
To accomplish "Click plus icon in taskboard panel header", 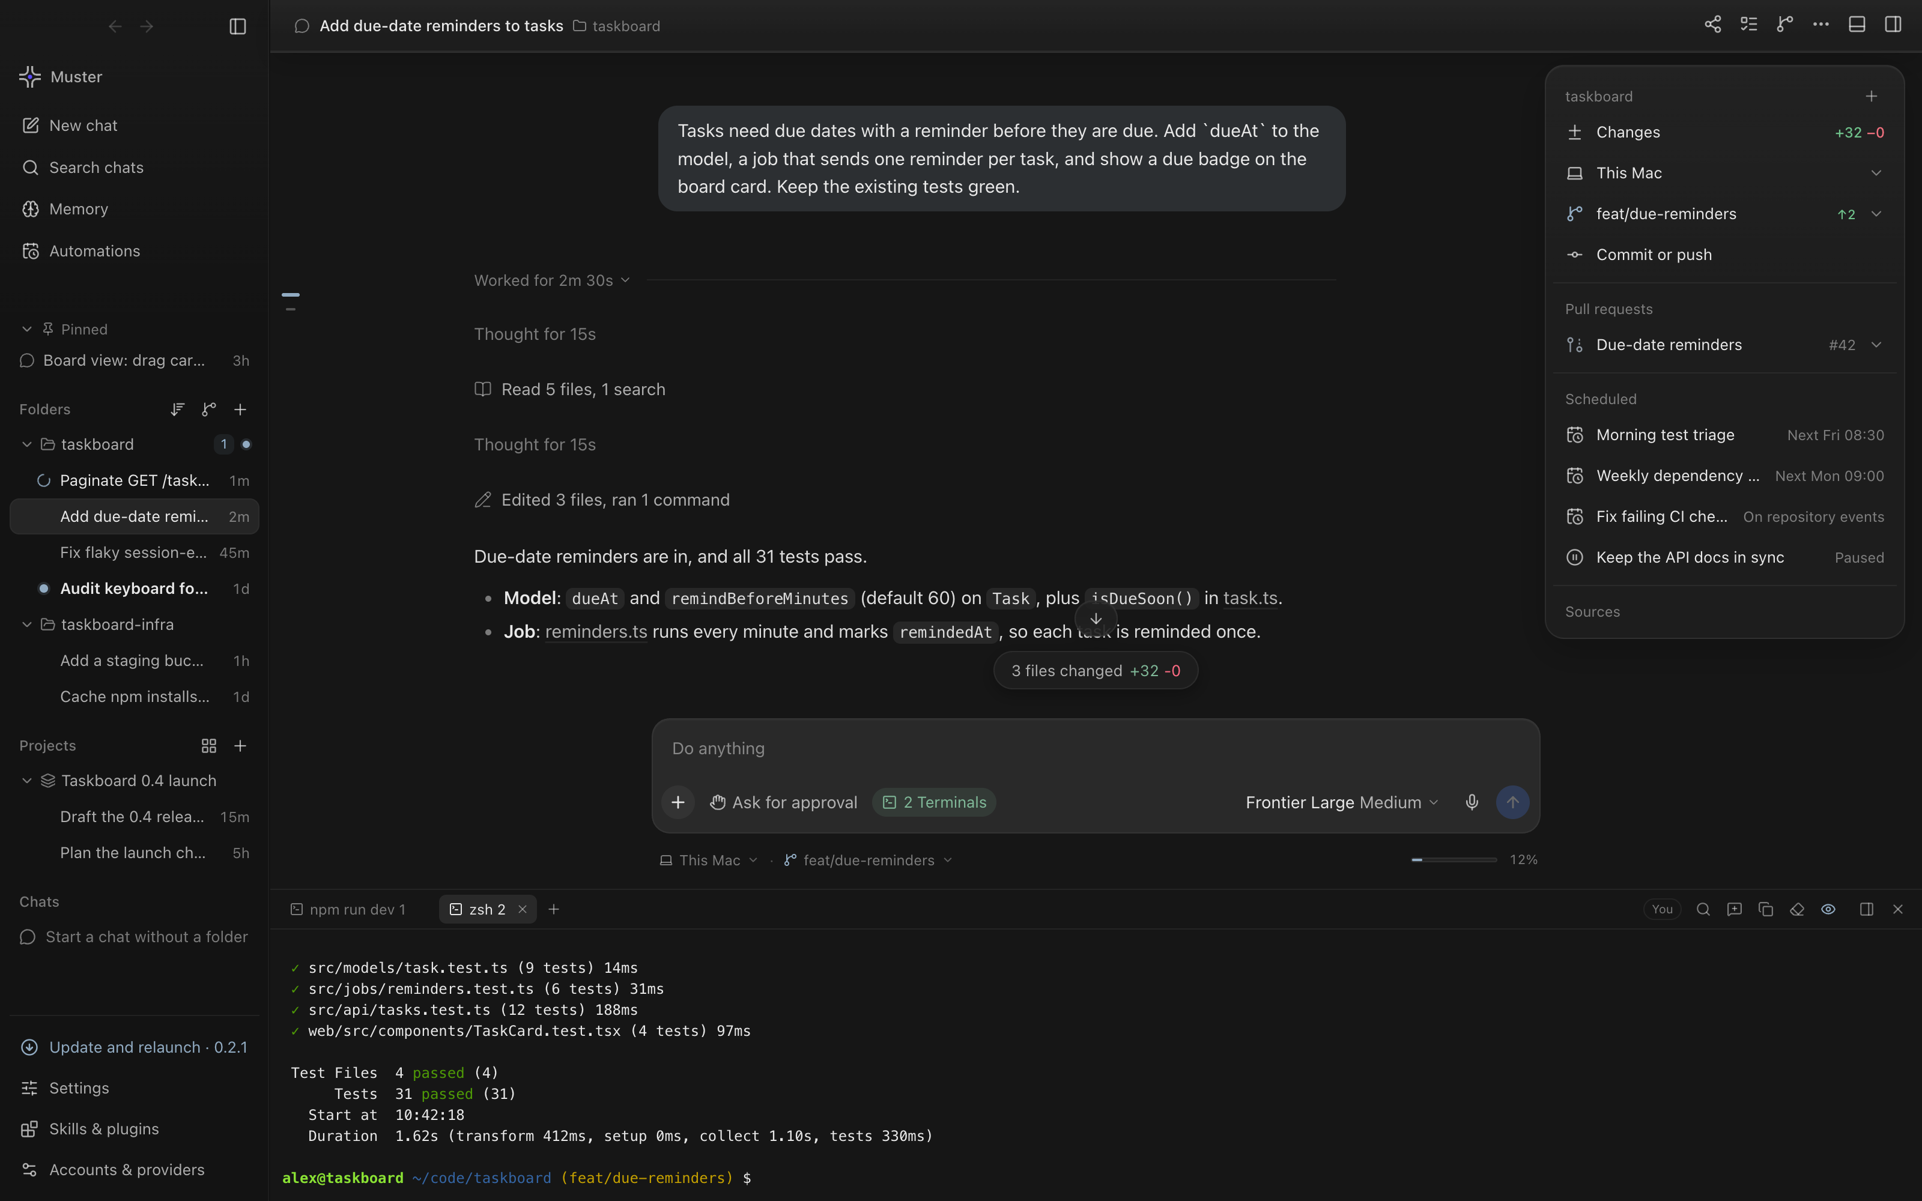I will click(x=1871, y=96).
